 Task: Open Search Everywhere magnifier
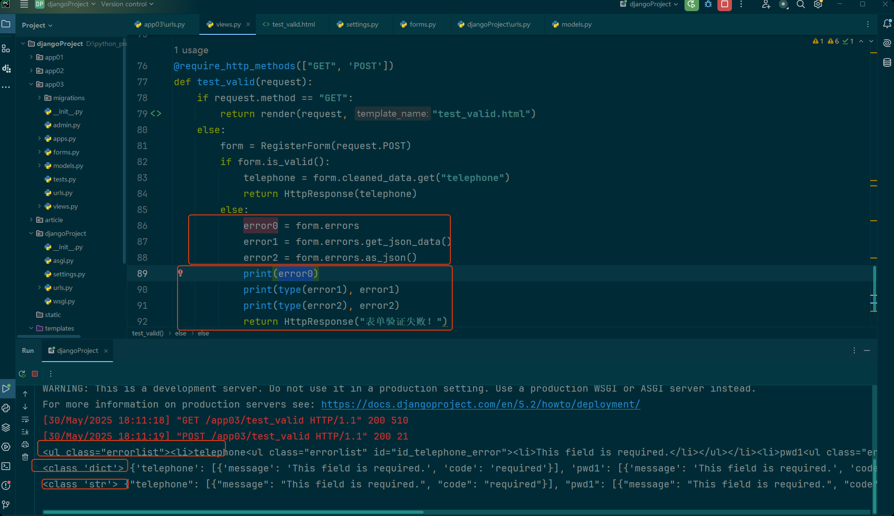coord(801,4)
